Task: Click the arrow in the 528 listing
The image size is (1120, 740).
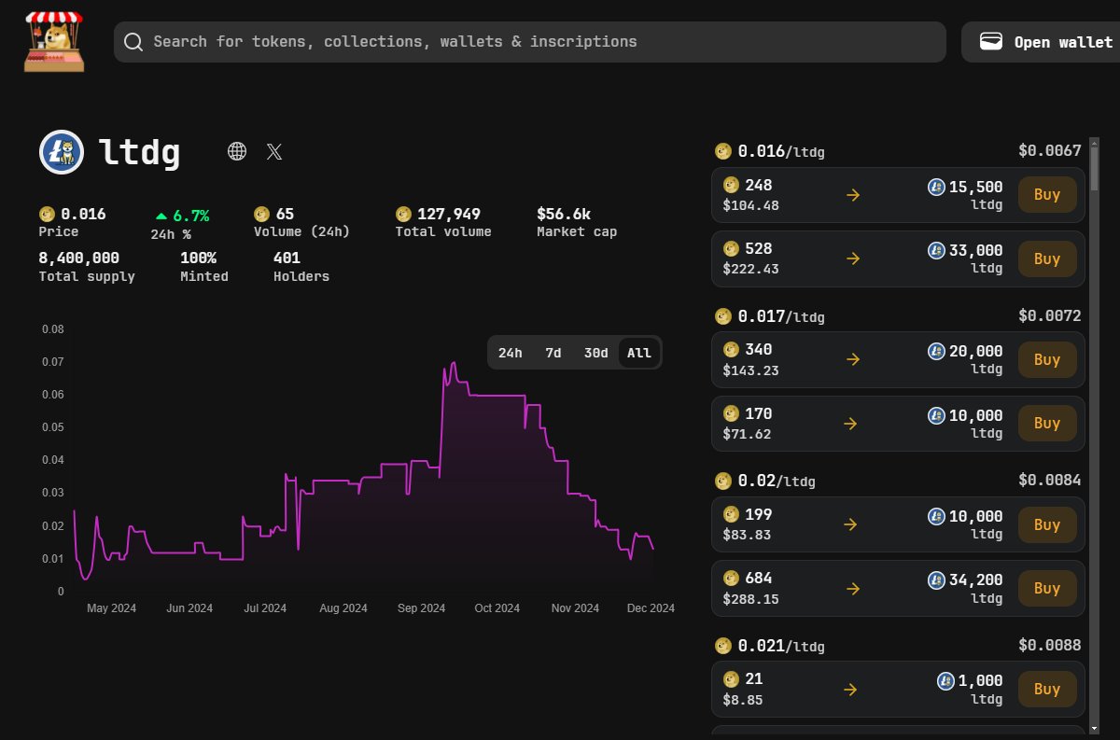Action: coord(852,258)
